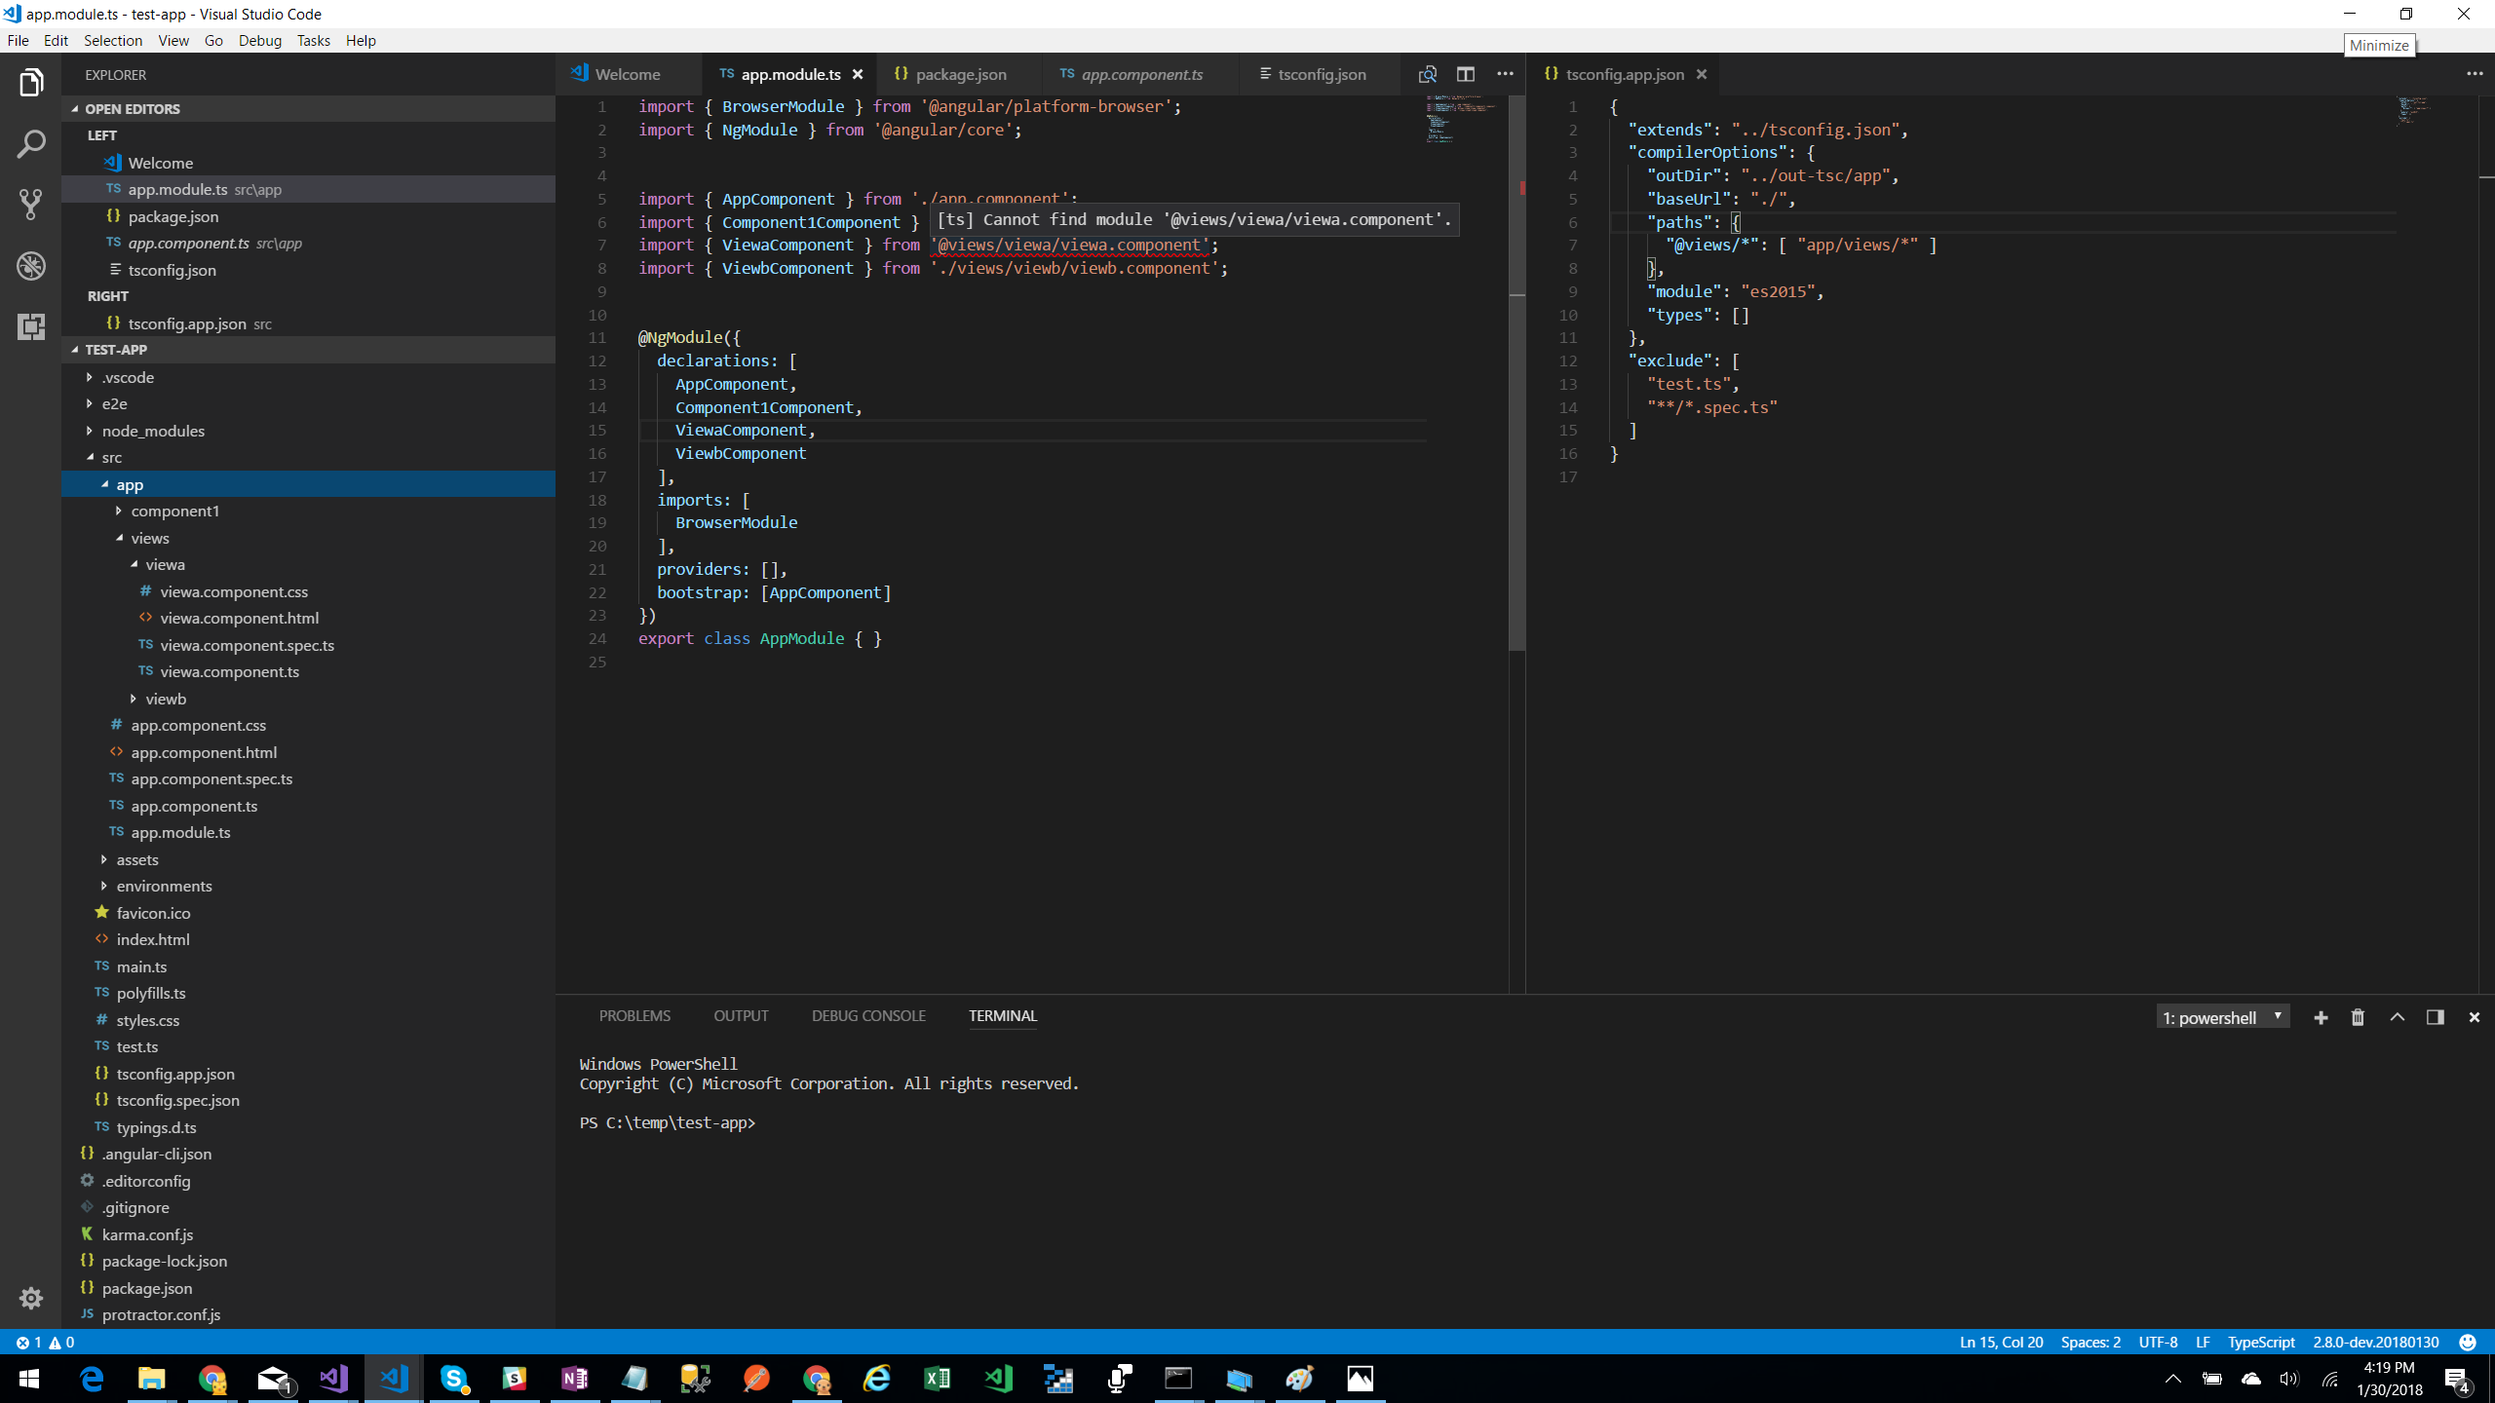
Task: Open editor actions with the ellipsis icon
Action: point(1504,73)
